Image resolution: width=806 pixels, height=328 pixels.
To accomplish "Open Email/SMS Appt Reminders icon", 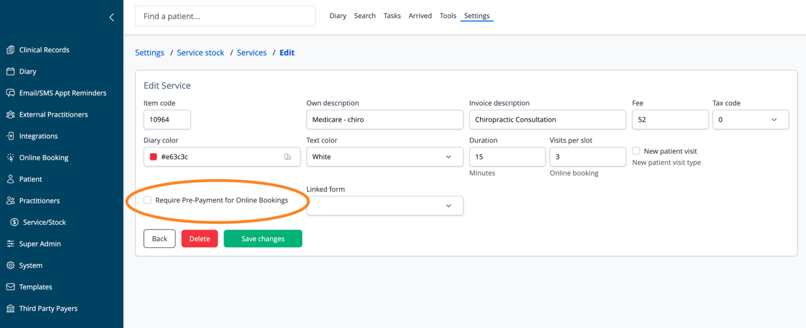I will coord(10,93).
